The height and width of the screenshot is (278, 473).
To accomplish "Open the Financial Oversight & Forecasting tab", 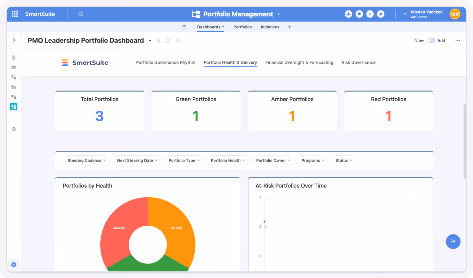I will pos(299,62).
